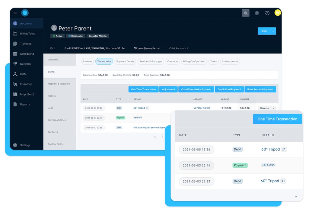Open the Contacts section
Screen dimensions: 309x213
pyautogui.click(x=60, y=132)
